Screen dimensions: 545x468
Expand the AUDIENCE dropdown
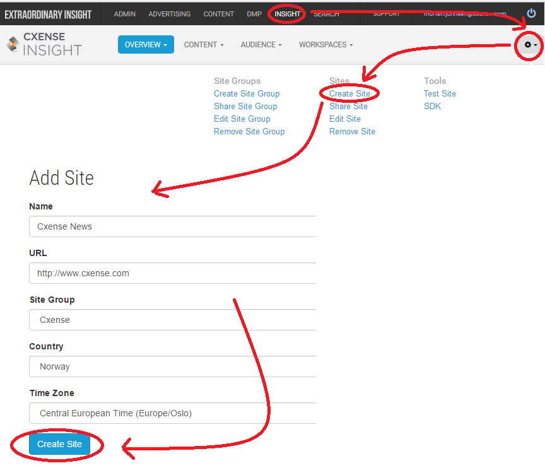click(x=261, y=45)
